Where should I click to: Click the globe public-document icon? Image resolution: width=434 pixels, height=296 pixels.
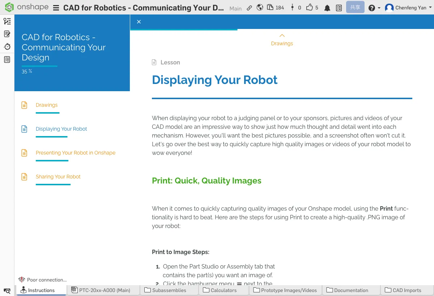coord(260,8)
